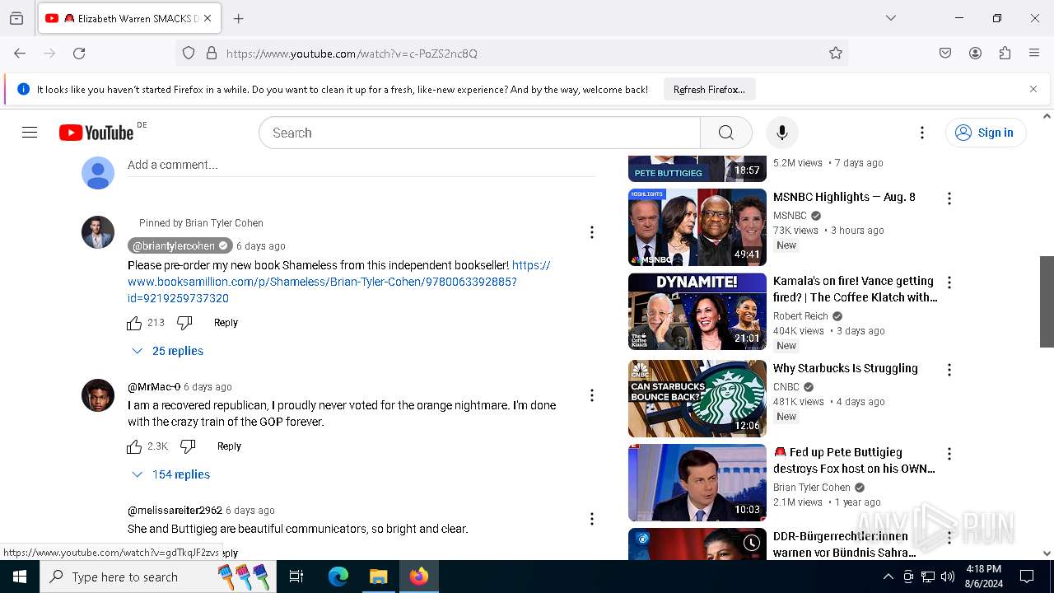This screenshot has height=593, width=1054.
Task: Click the search magnifier button
Action: click(725, 133)
